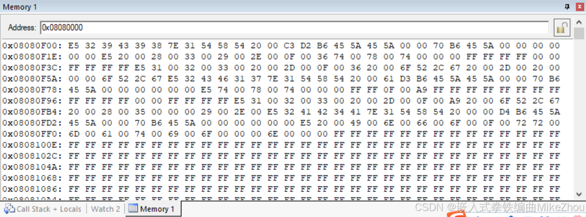The image size is (586, 217).
Task: Select the Memory 1 tab
Action: (x=152, y=209)
